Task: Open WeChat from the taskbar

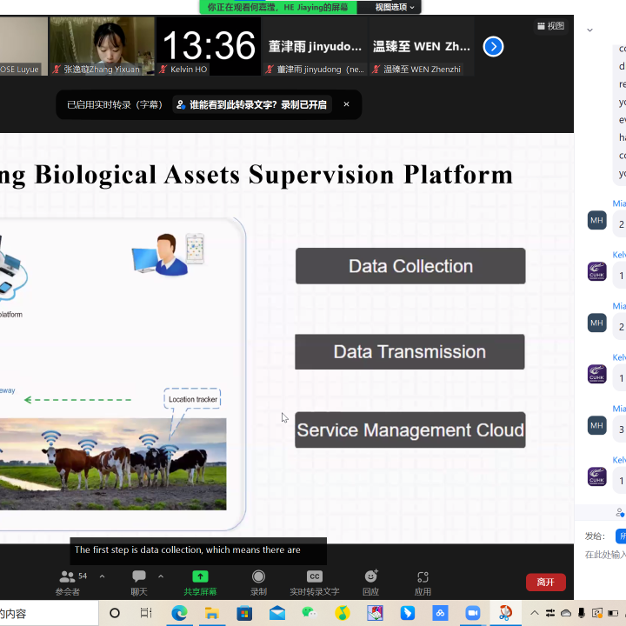Action: [x=310, y=613]
